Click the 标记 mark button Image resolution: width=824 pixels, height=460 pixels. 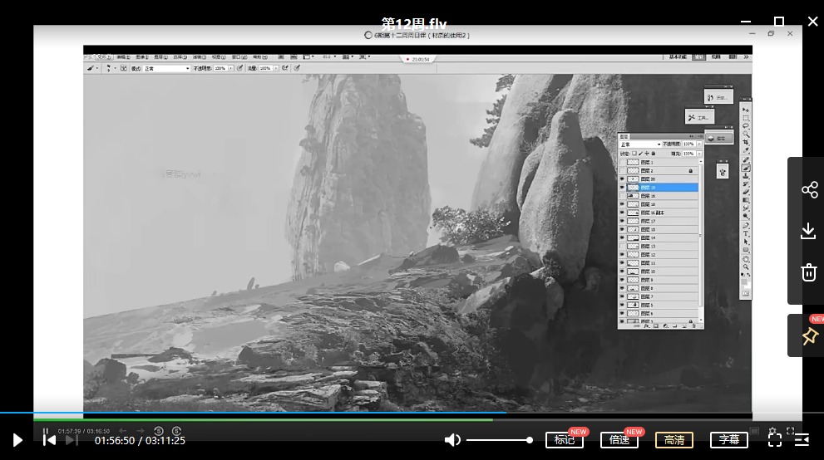click(565, 440)
